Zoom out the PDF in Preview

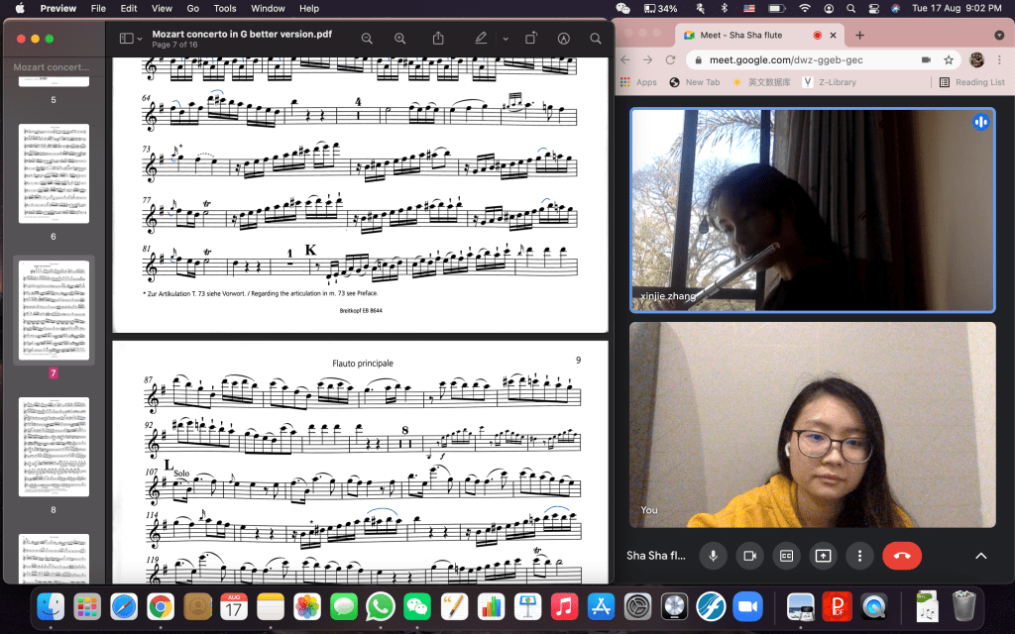pyautogui.click(x=367, y=39)
